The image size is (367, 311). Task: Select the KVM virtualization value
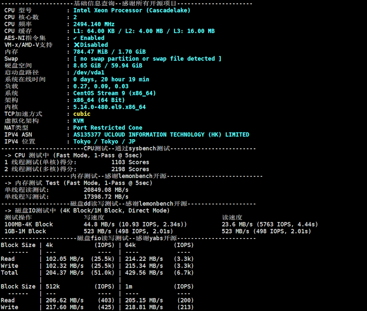[x=78, y=121]
